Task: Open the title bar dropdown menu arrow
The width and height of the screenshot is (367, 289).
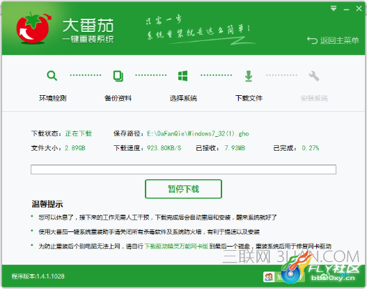Action: pyautogui.click(x=334, y=9)
